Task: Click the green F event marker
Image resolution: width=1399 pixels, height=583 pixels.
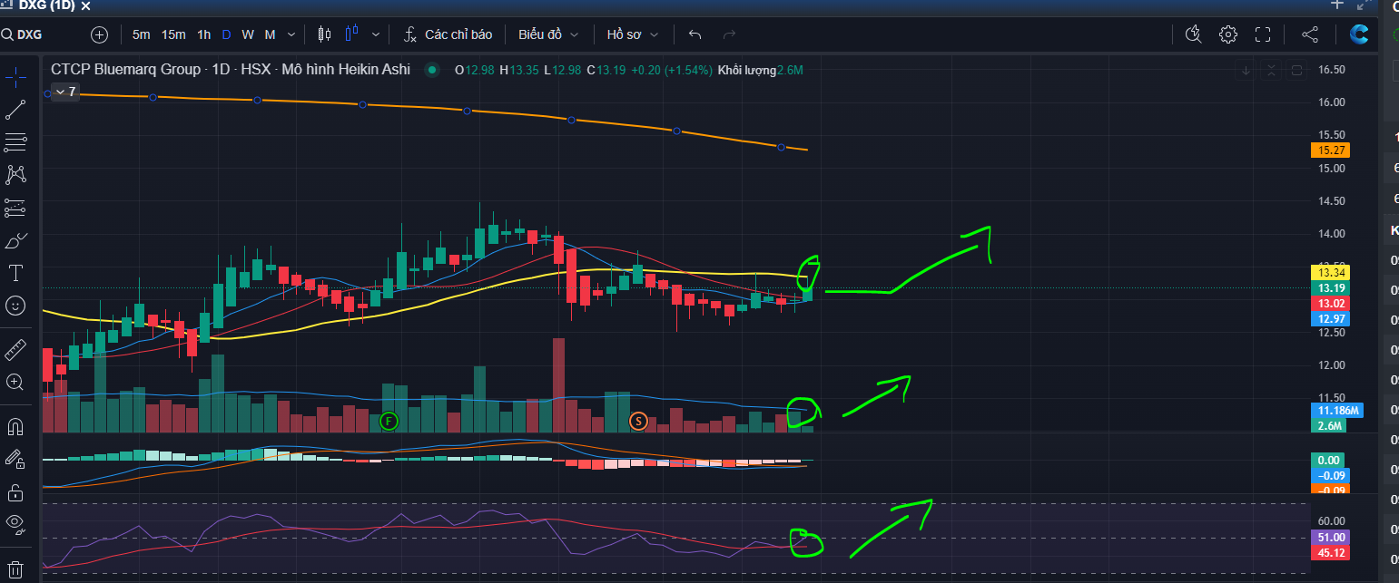Action: pyautogui.click(x=389, y=421)
